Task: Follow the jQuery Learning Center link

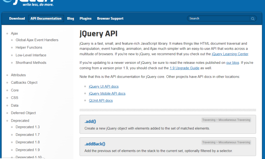Action: [x=230, y=54]
